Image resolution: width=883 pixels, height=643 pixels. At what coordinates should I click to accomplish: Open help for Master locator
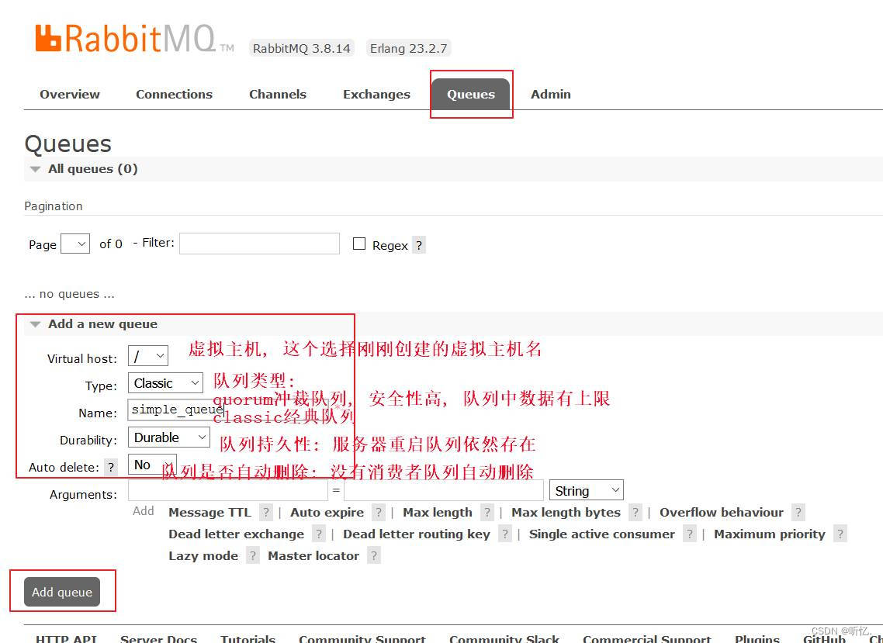click(373, 555)
